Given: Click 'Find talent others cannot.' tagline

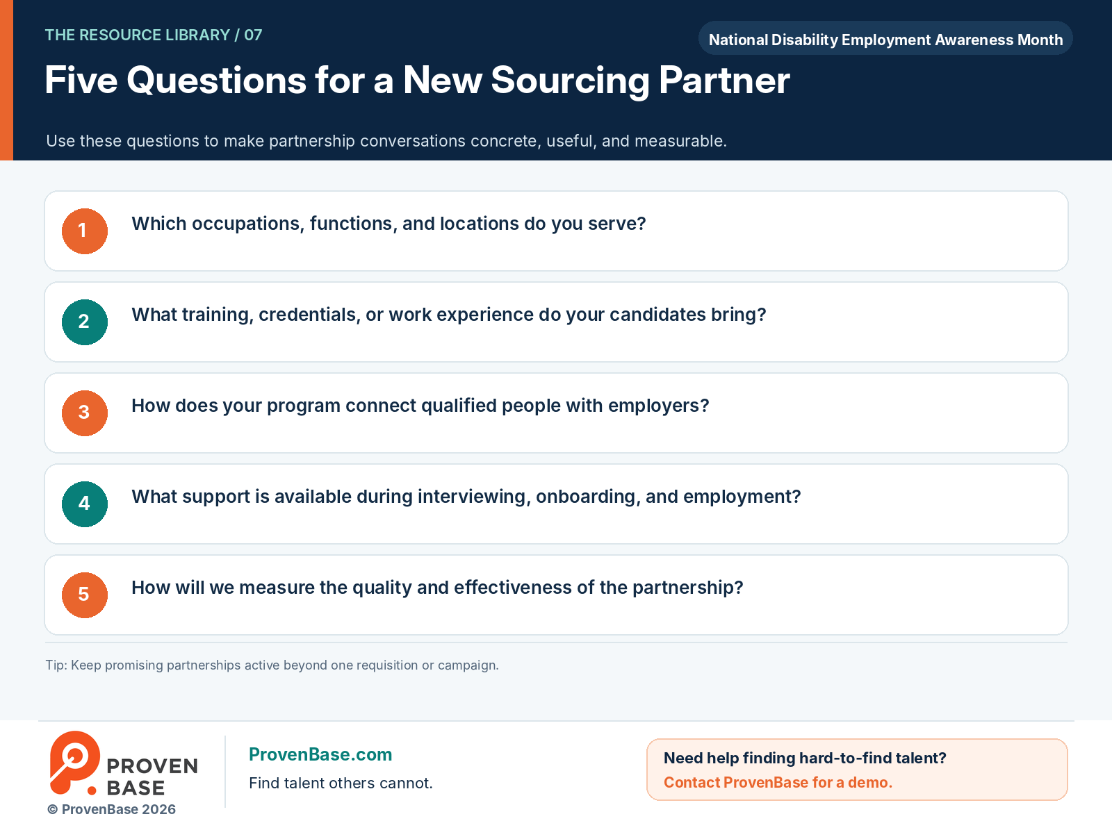Looking at the screenshot, I should (341, 783).
